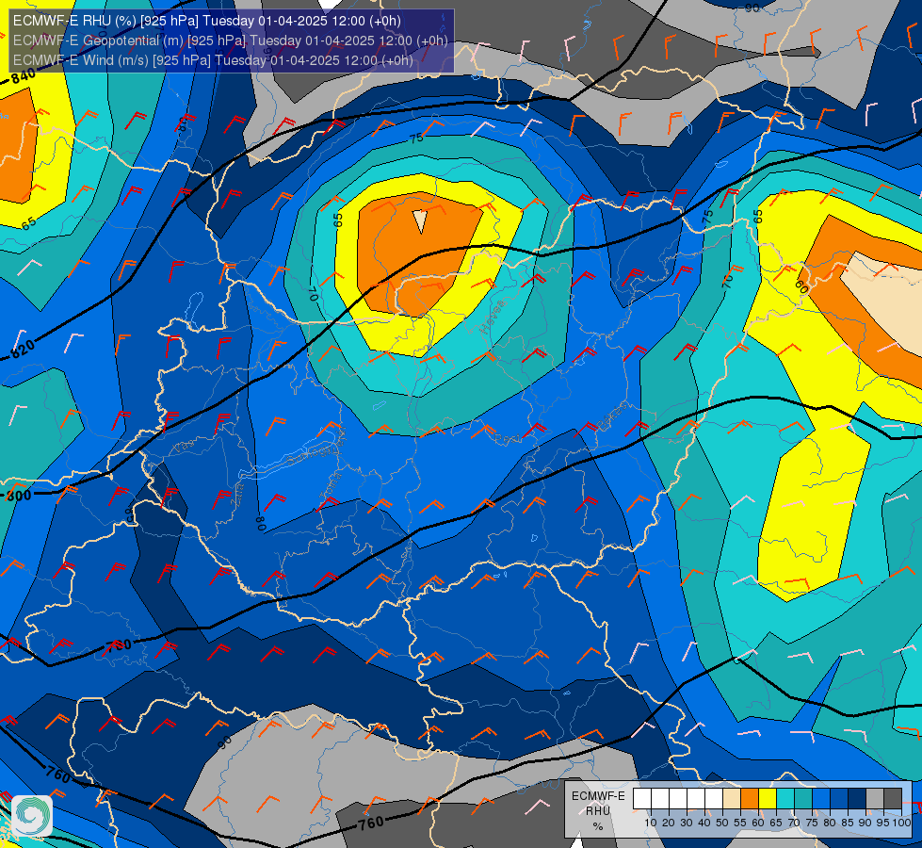Image resolution: width=922 pixels, height=848 pixels.
Task: Click the 100 tick label in the legend
Action: [x=901, y=823]
